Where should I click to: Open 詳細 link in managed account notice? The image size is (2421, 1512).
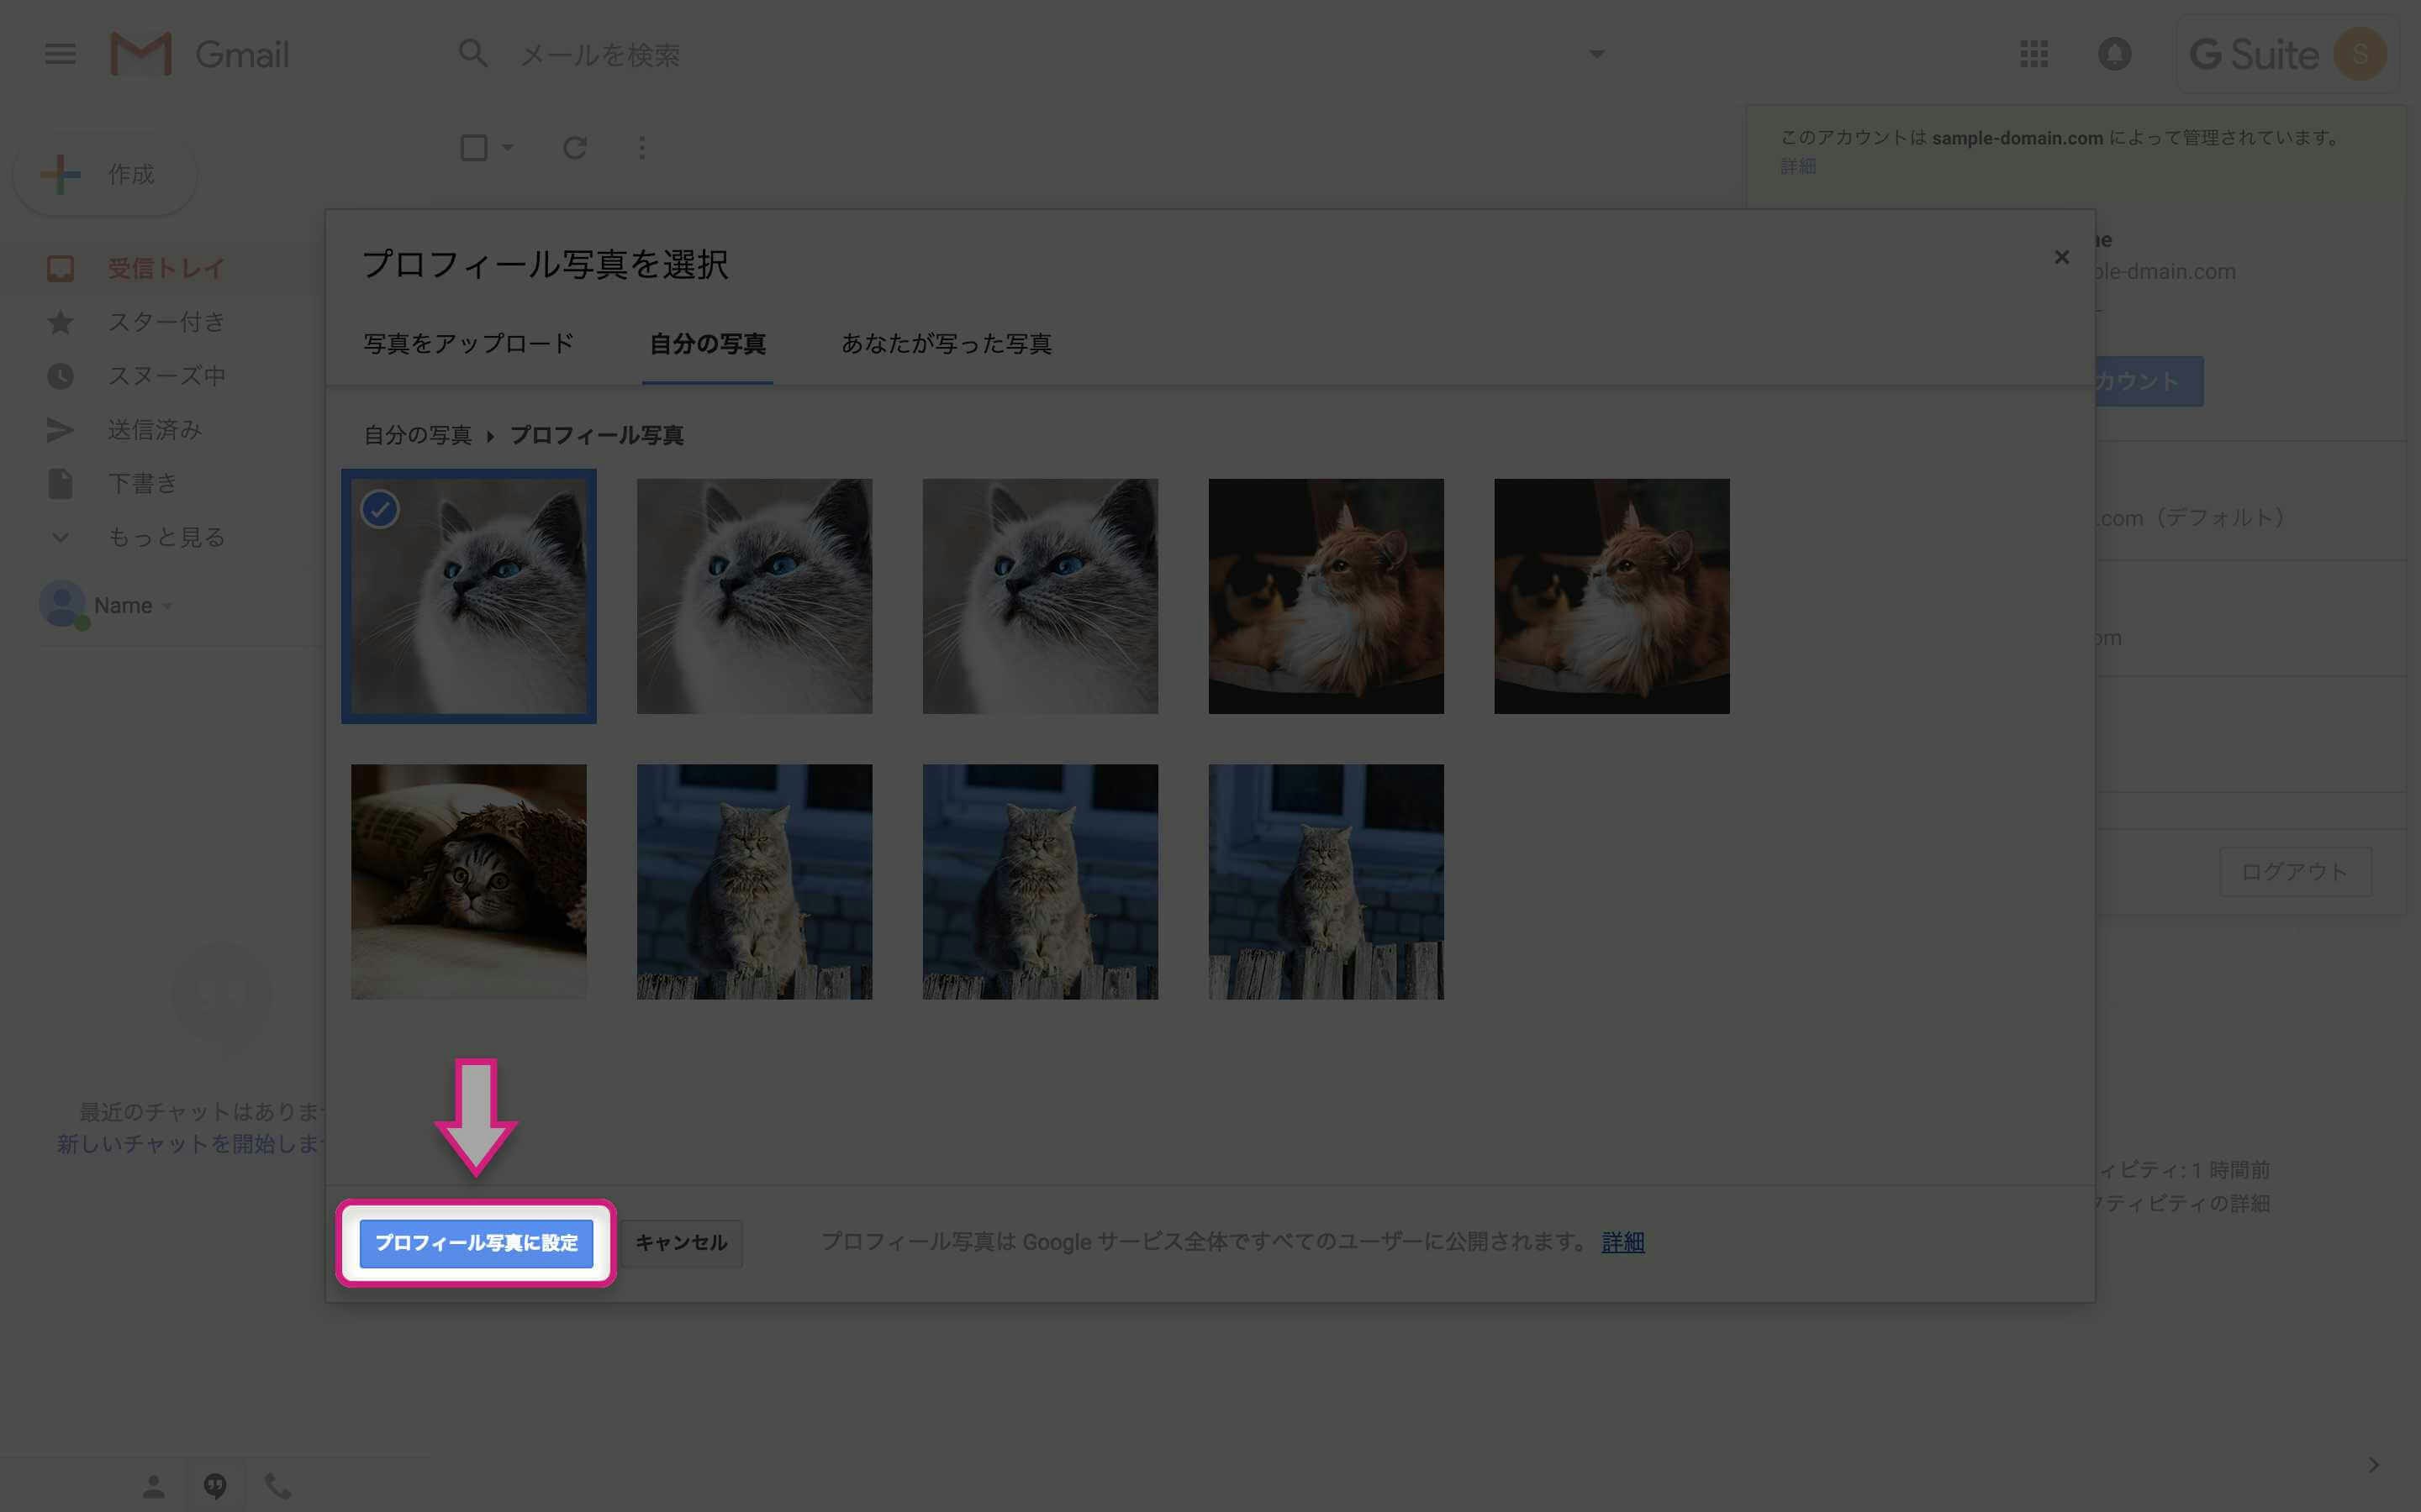1798,166
